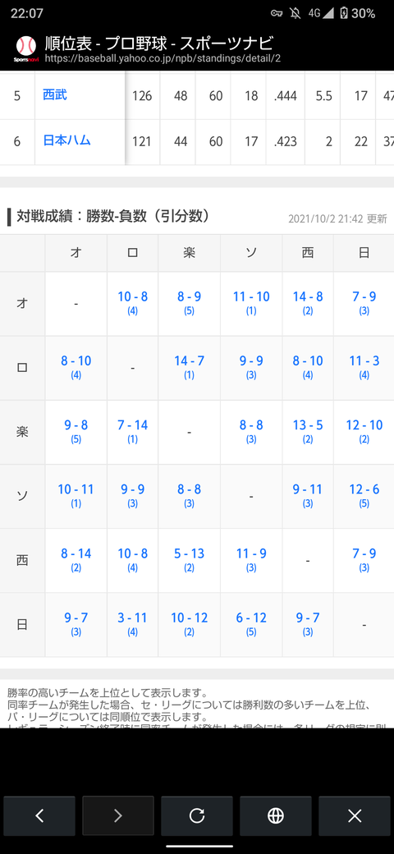Tap the Sportsnavi baseball logo
The image size is (394, 854).
pos(25,48)
